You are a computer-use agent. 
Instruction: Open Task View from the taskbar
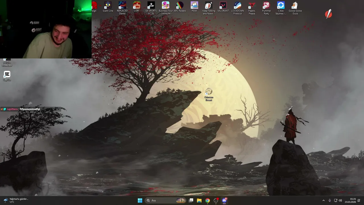pyautogui.click(x=191, y=200)
